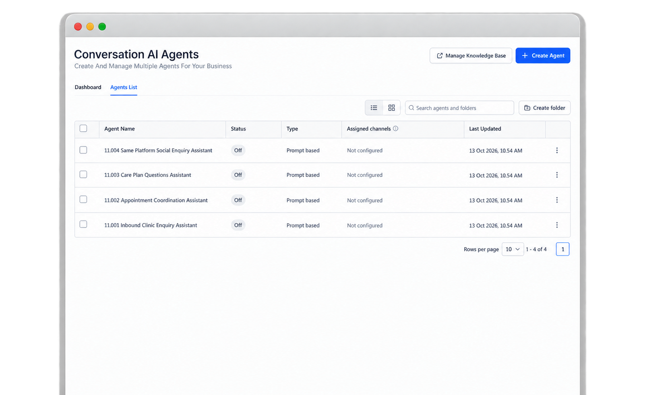Viewport: 645px width, 395px height.
Task: Click the green macOS window zoom button
Action: [x=102, y=27]
